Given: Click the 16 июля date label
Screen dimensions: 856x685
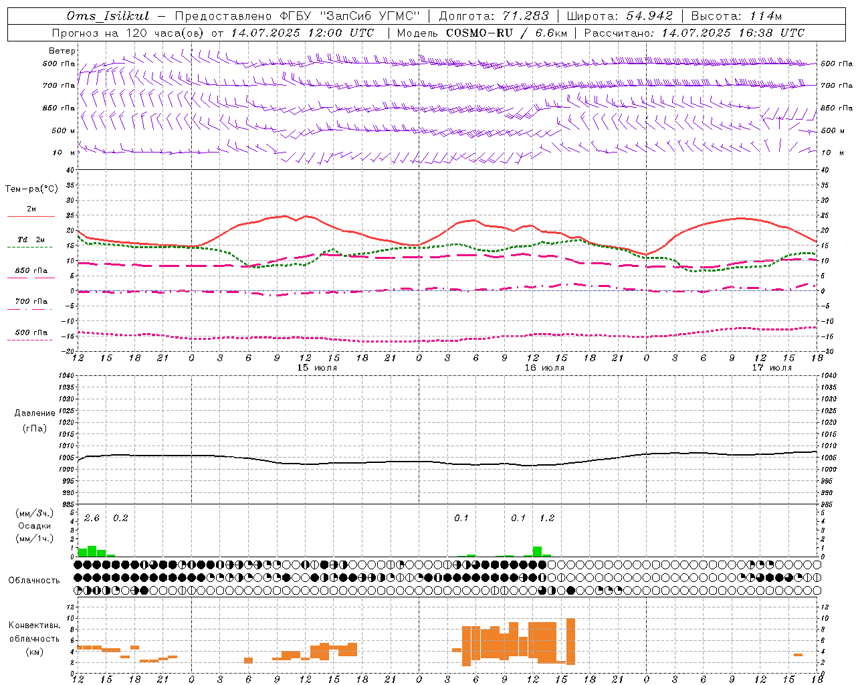Looking at the screenshot, I should [544, 368].
